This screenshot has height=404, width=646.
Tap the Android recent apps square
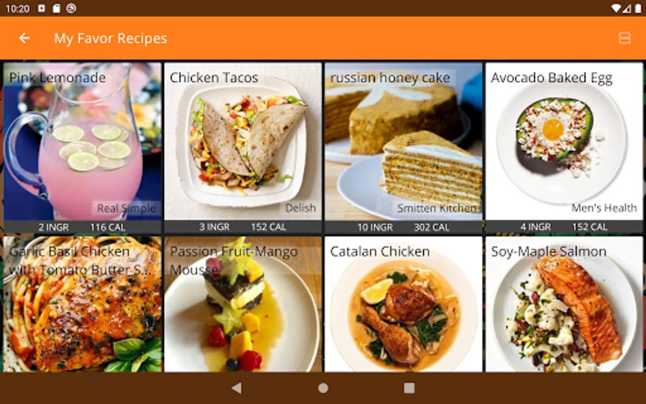point(409,388)
